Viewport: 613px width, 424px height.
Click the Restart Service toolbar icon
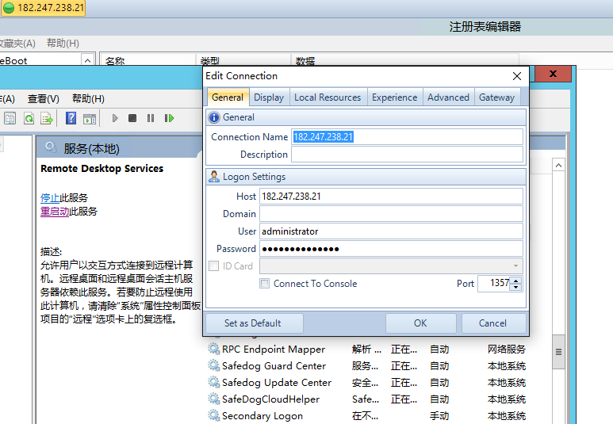169,118
